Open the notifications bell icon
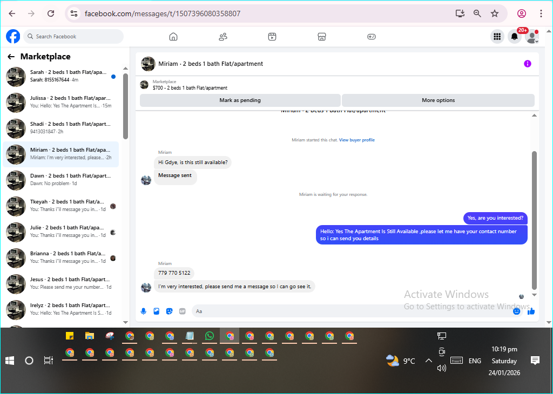The image size is (553, 394). pyautogui.click(x=515, y=36)
